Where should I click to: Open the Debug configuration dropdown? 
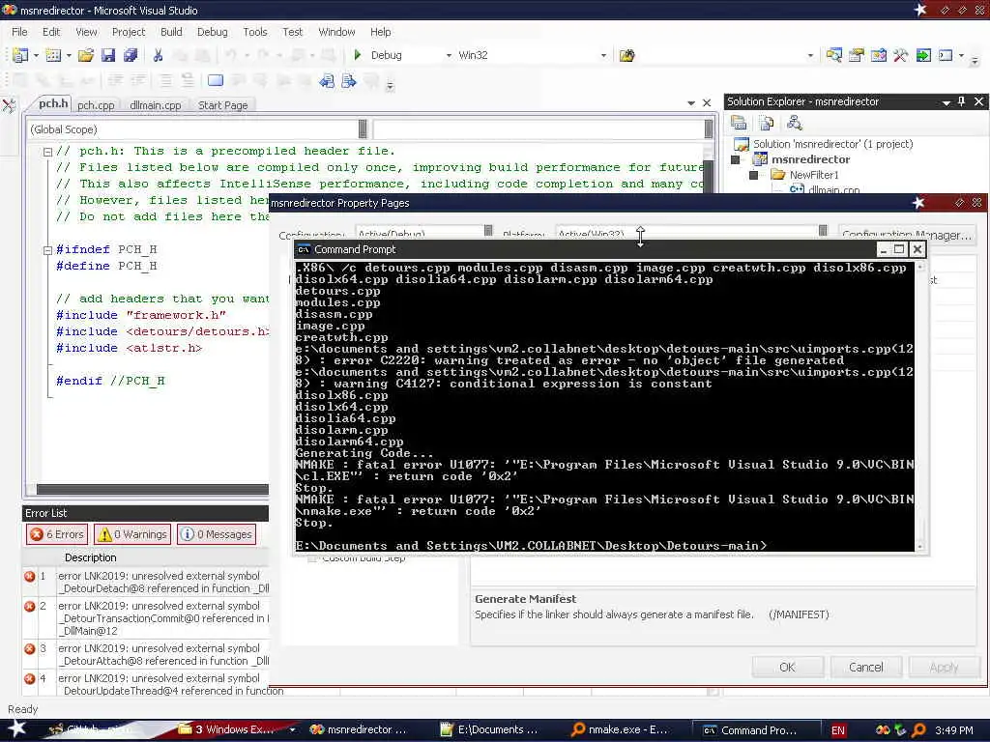[449, 55]
